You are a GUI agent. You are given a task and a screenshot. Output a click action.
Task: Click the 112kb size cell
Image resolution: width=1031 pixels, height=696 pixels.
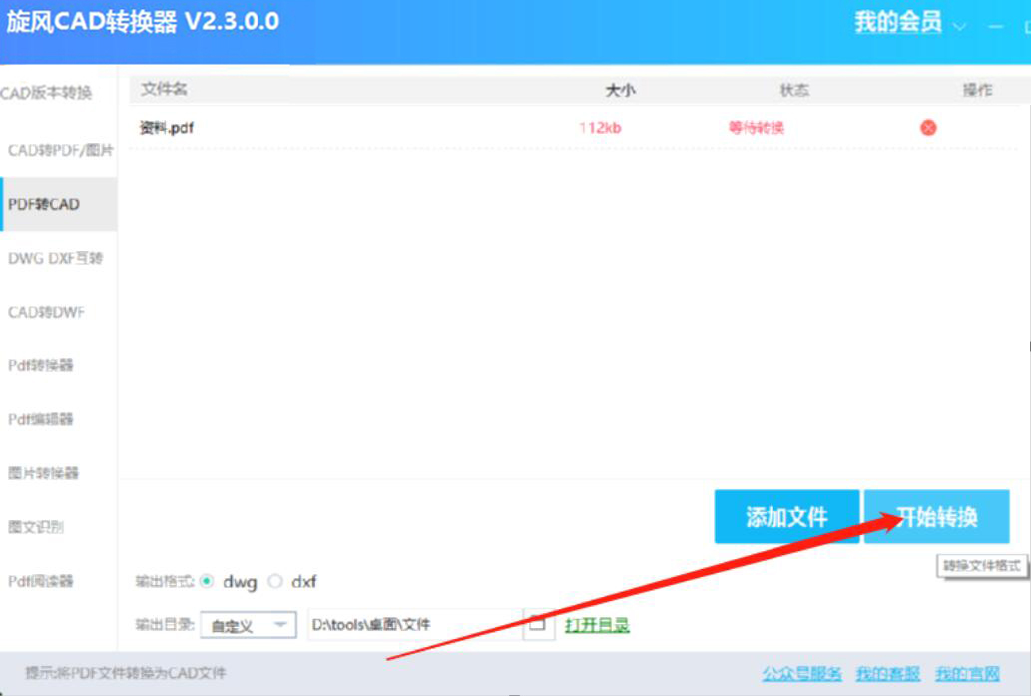(600, 128)
